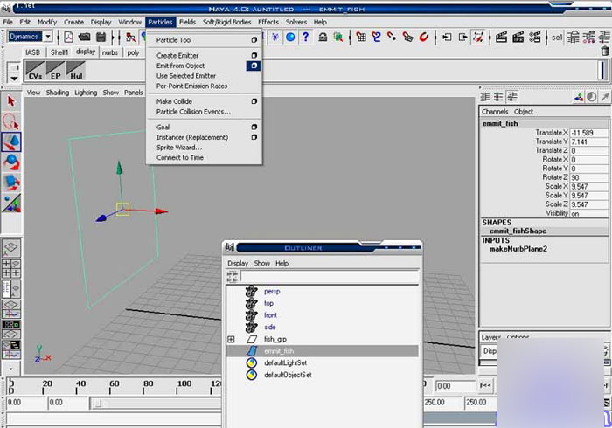The image size is (612, 428).
Task: Select emmit_fish in the Outliner
Action: 322,351
